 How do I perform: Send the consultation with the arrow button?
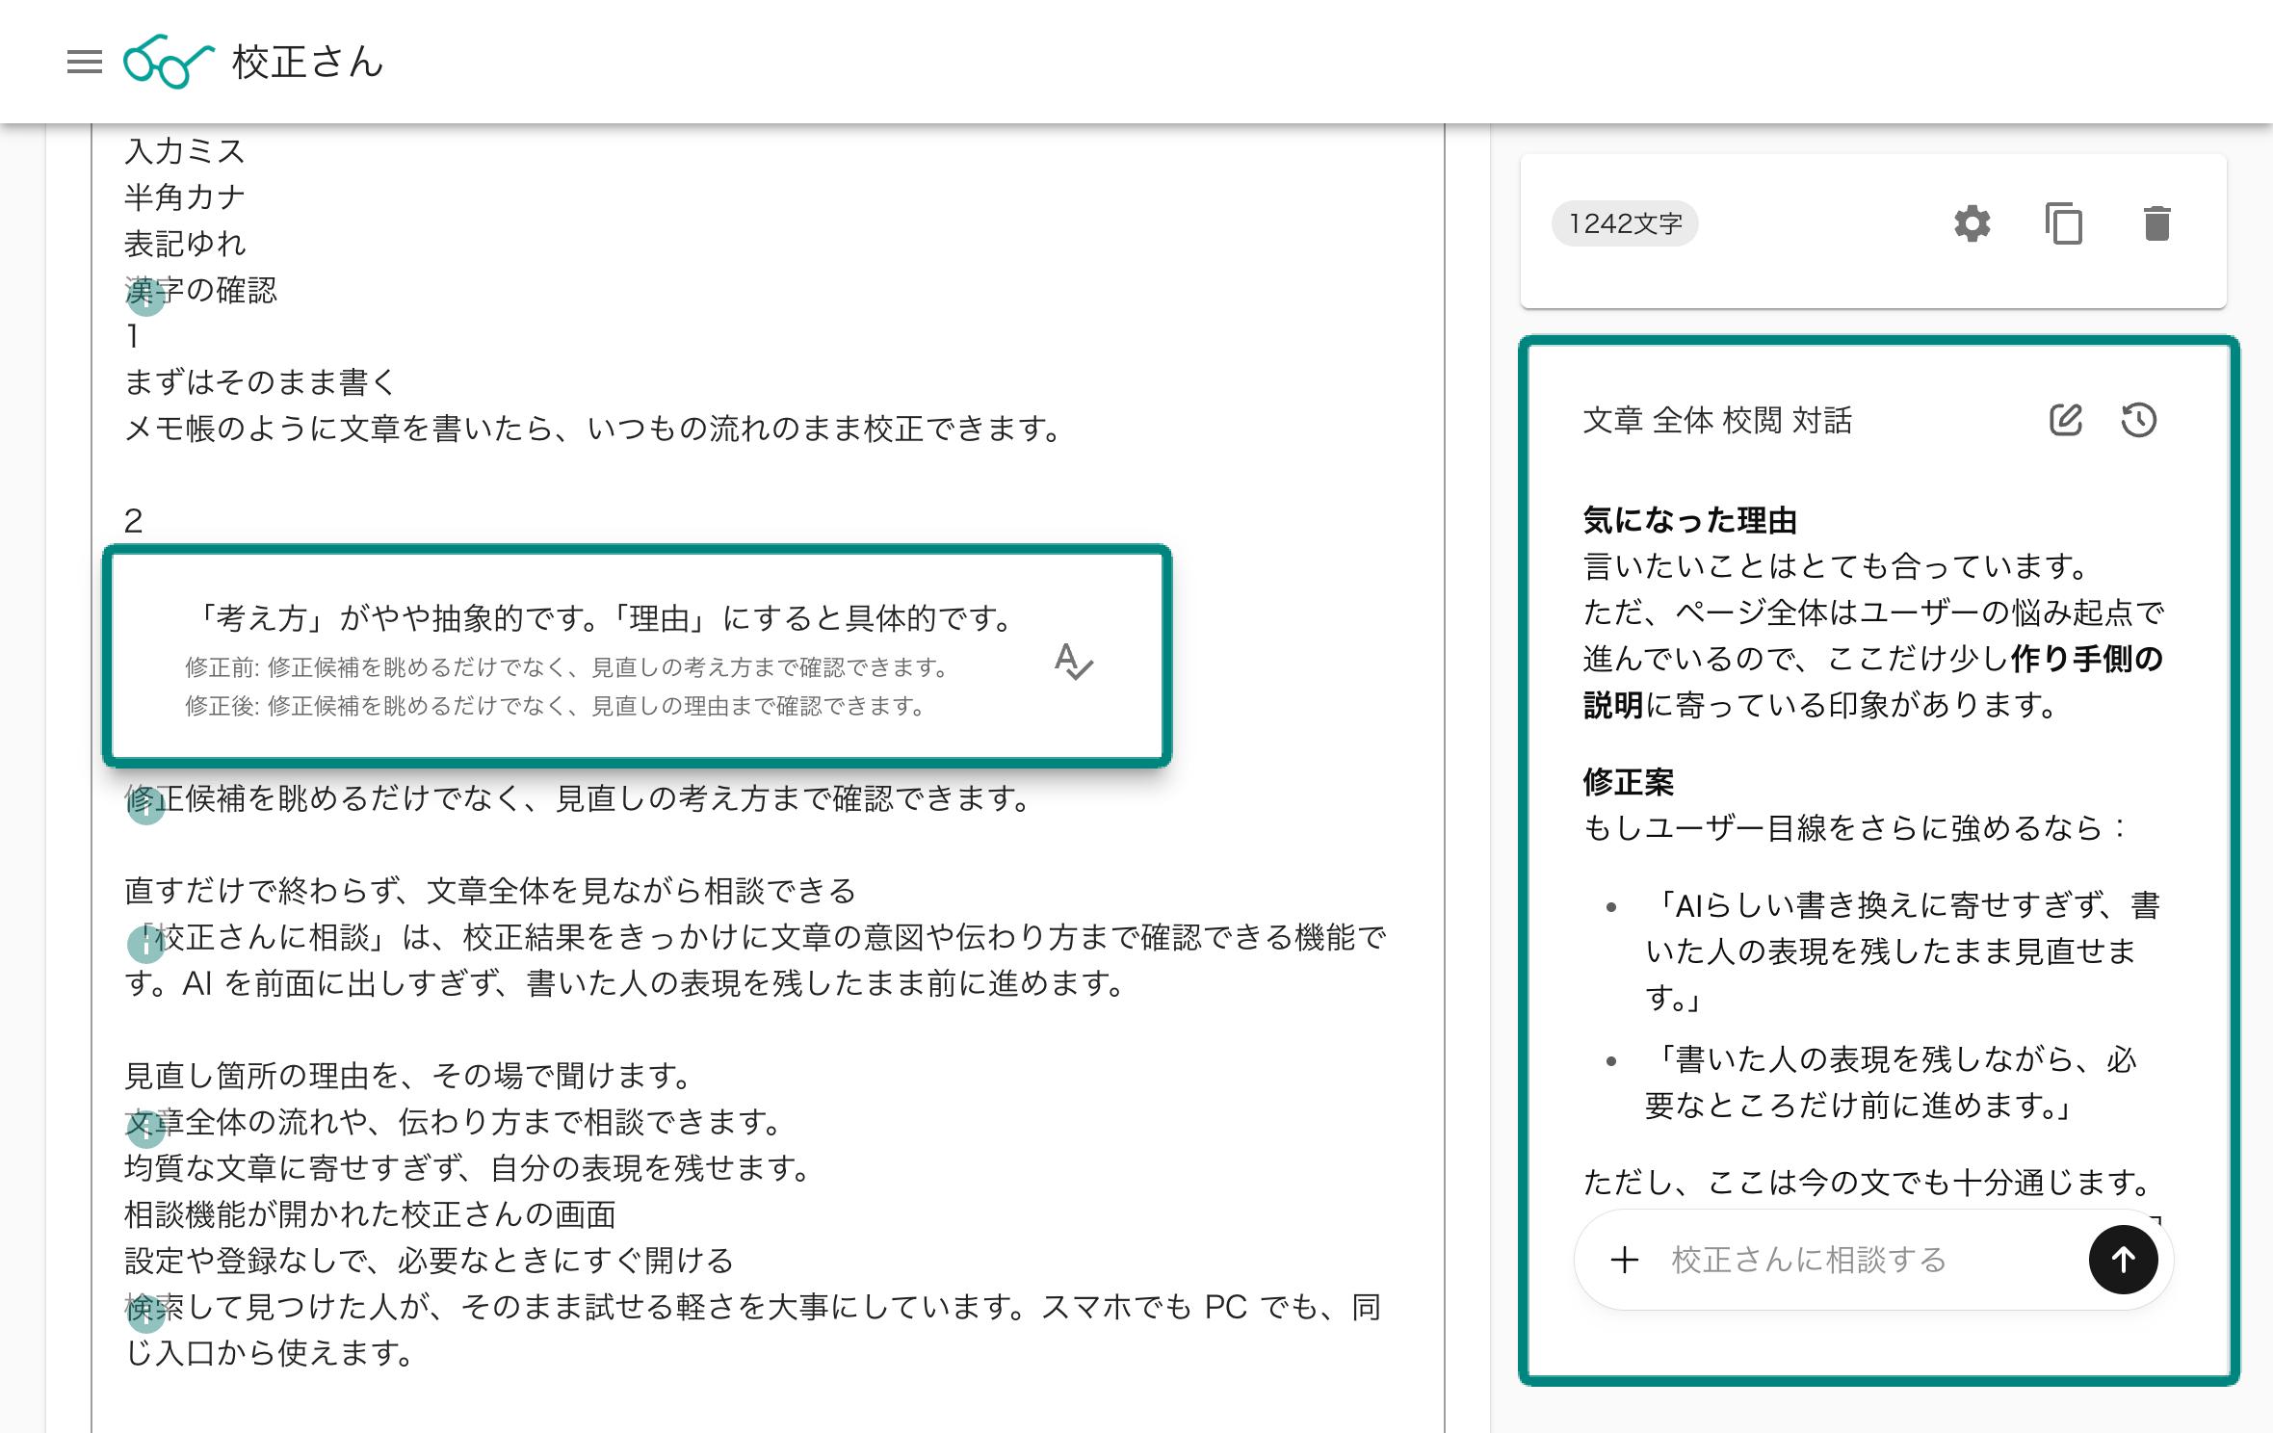[2123, 1259]
